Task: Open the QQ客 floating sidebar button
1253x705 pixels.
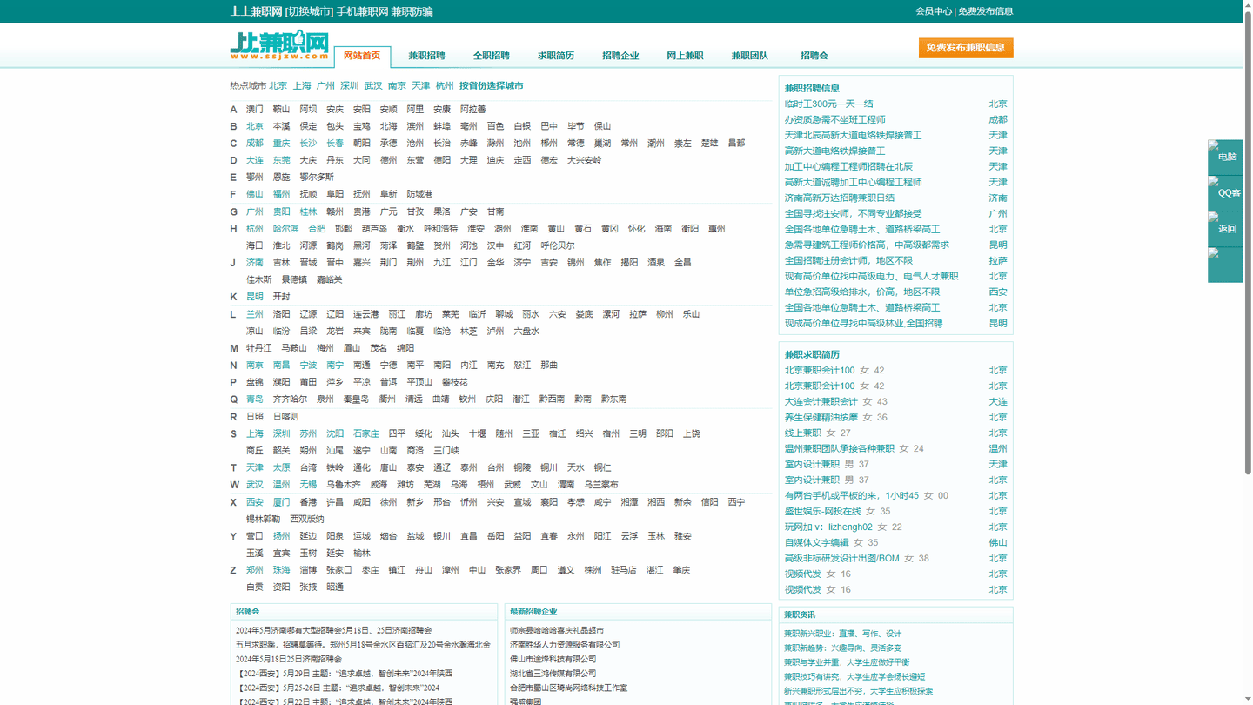Action: point(1225,193)
